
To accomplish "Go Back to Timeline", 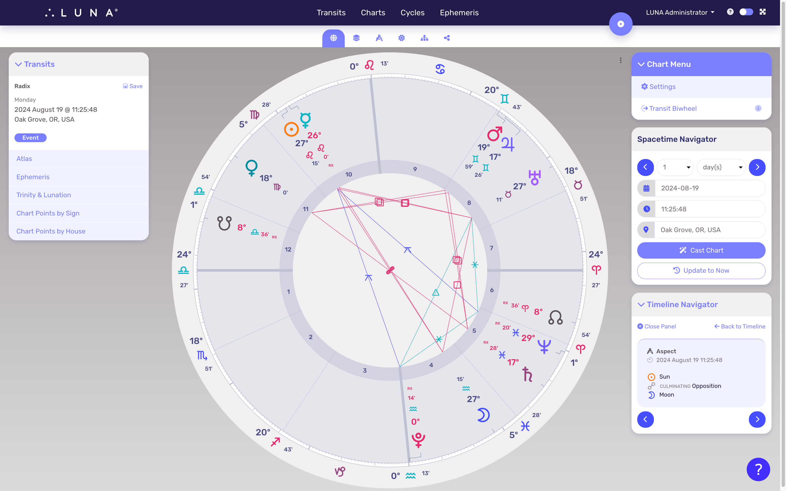I will coord(740,326).
